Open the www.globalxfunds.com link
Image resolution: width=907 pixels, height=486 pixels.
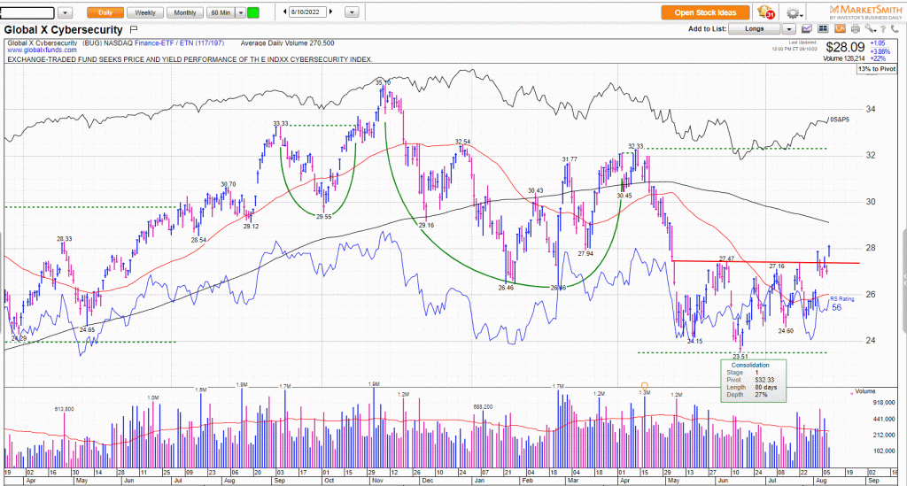[42, 50]
